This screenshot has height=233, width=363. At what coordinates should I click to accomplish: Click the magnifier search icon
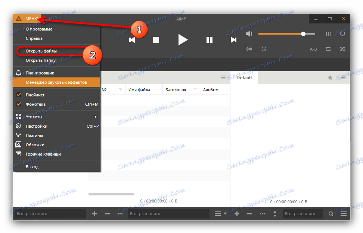click(x=331, y=214)
